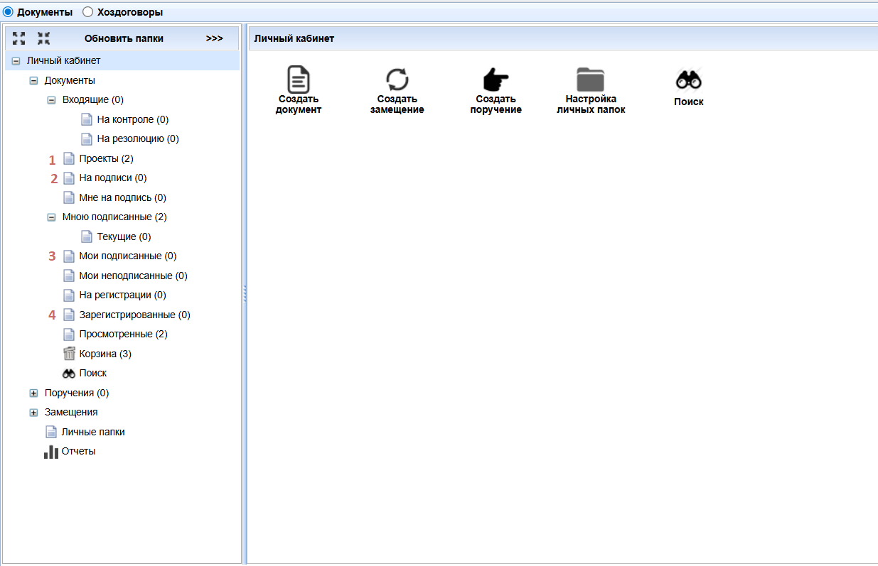Click the vertical splitter handle between panels
The image size is (878, 566).
coord(245,294)
